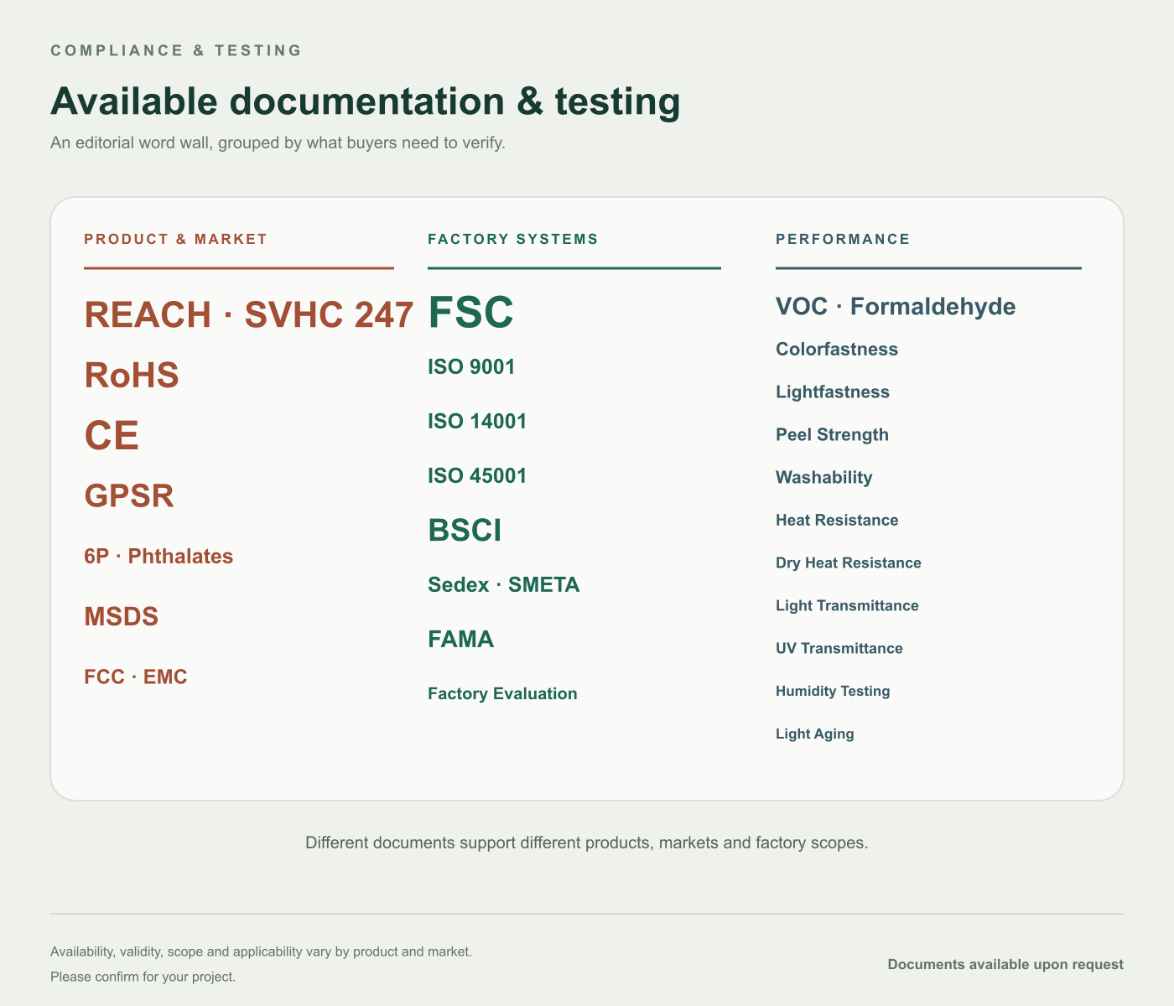Select ISO 9001 entry
1174x1006 pixels.
click(x=471, y=366)
